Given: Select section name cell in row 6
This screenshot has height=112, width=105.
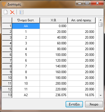Looking at the screenshot, I should click(x=26, y=55).
